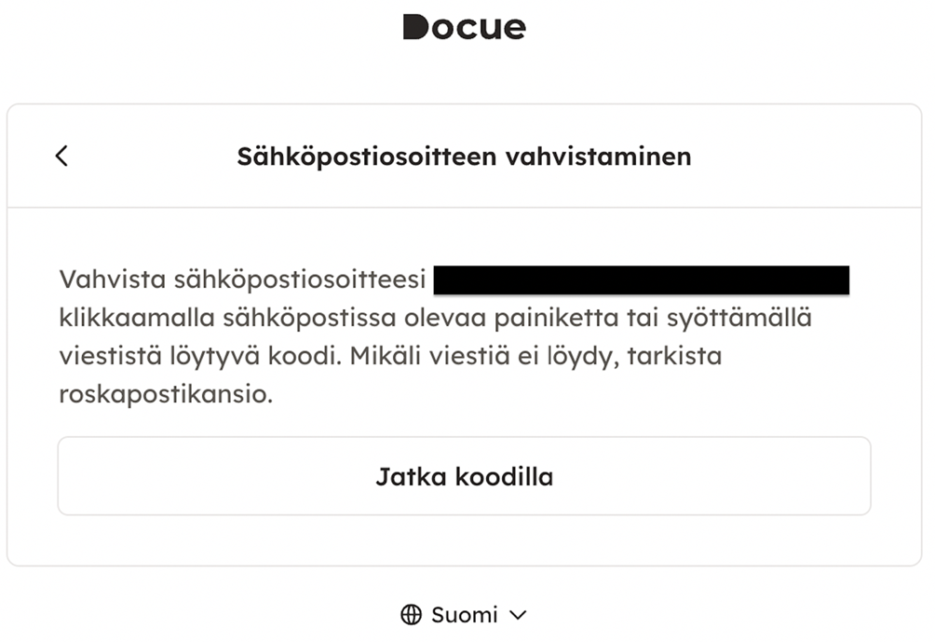
Task: Open the Suomi language selector
Action: tap(464, 615)
